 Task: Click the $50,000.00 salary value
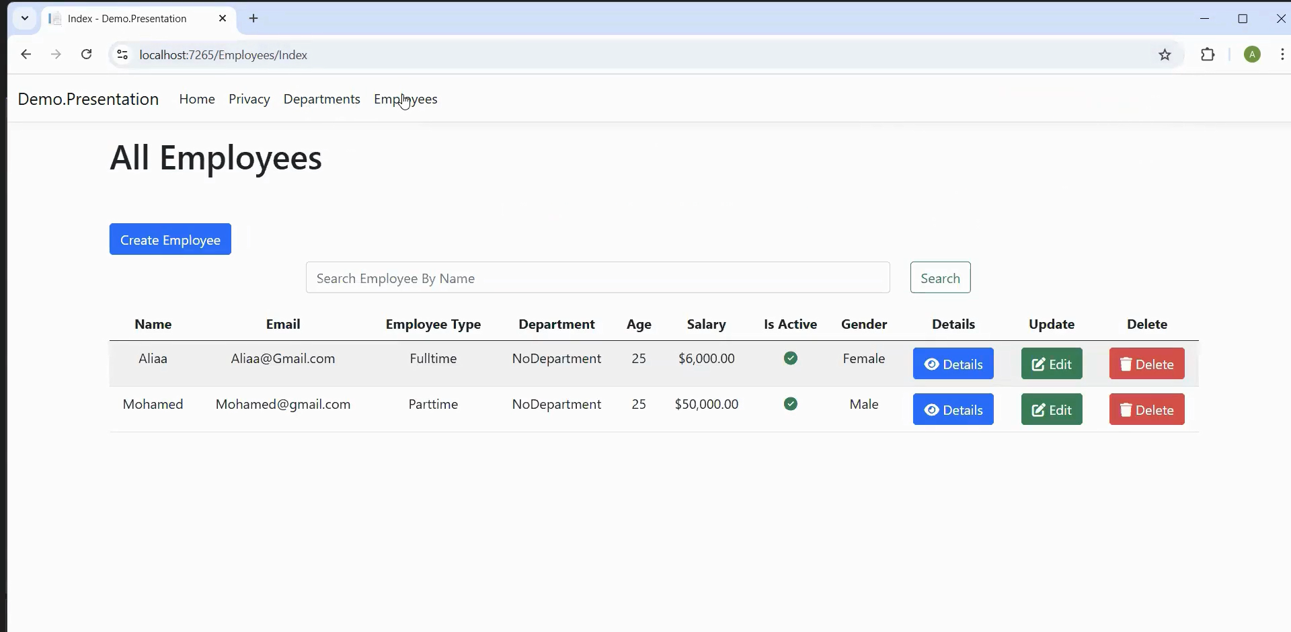707,404
